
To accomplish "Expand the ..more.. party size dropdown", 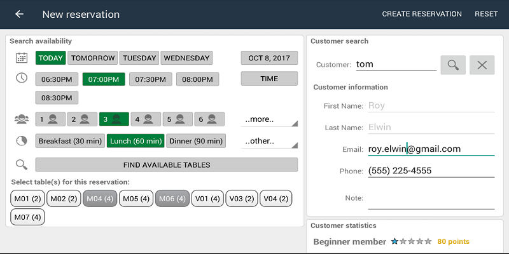I will (x=268, y=119).
